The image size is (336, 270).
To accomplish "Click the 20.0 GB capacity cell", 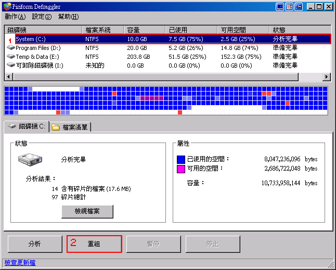I will pyautogui.click(x=137, y=48).
